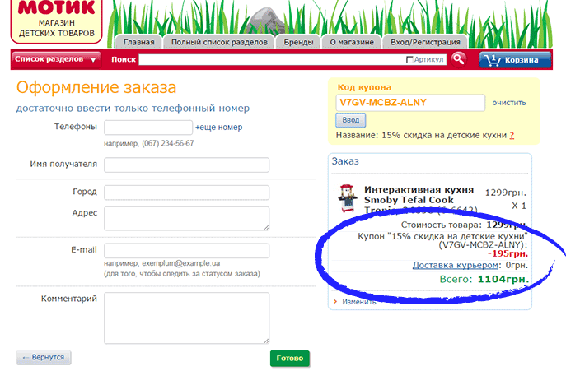Click the Вернутся back button
This screenshot has width=566, height=385.
44,358
